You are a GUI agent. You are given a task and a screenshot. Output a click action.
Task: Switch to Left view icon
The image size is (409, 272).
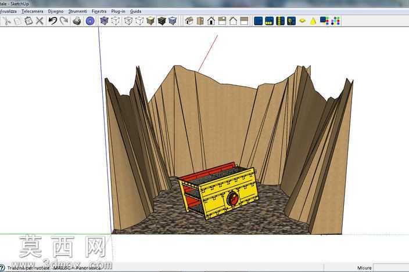click(244, 21)
